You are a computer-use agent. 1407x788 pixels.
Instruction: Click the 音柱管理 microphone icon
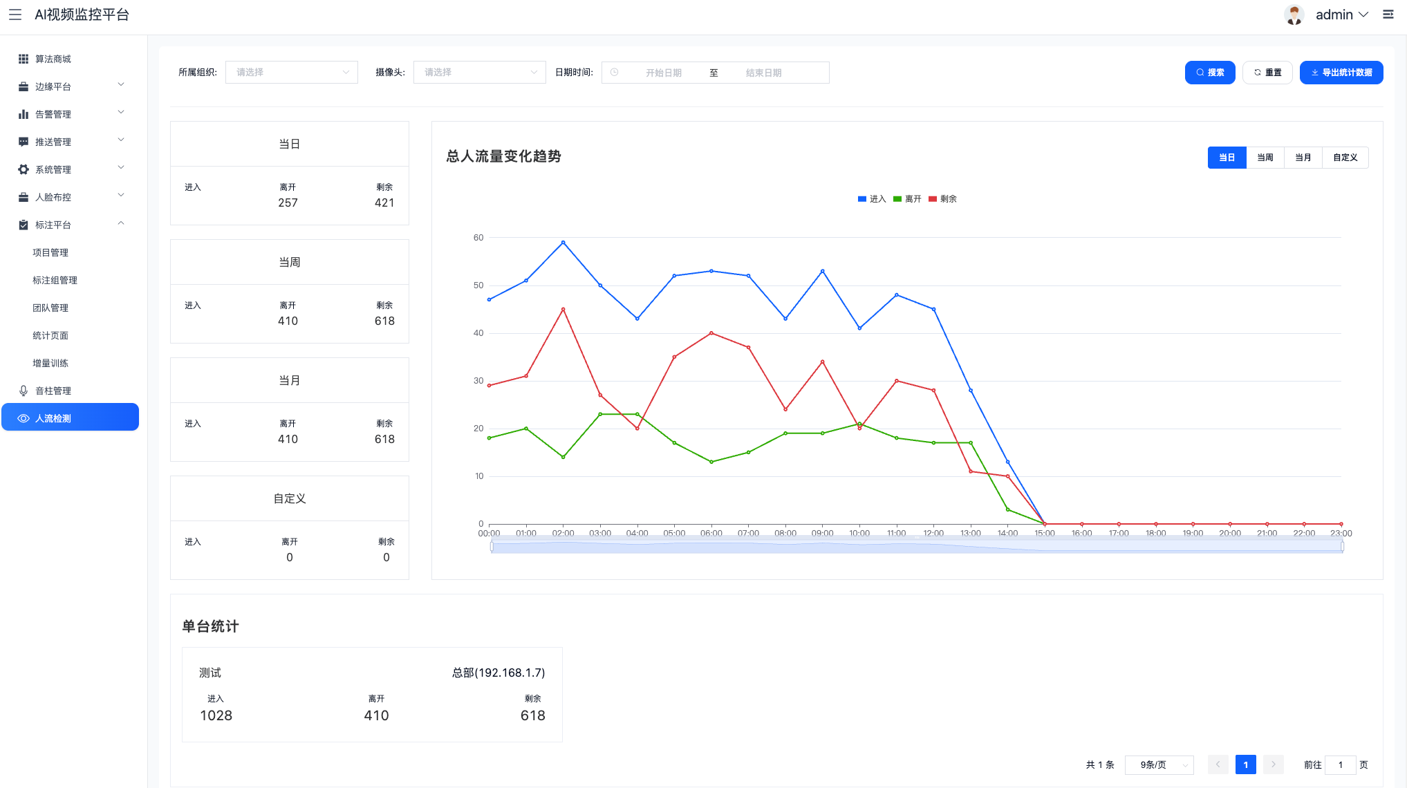coord(24,391)
